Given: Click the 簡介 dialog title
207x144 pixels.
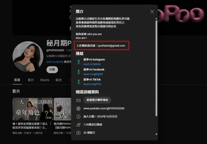Looking at the screenshot, I should click(79, 11).
